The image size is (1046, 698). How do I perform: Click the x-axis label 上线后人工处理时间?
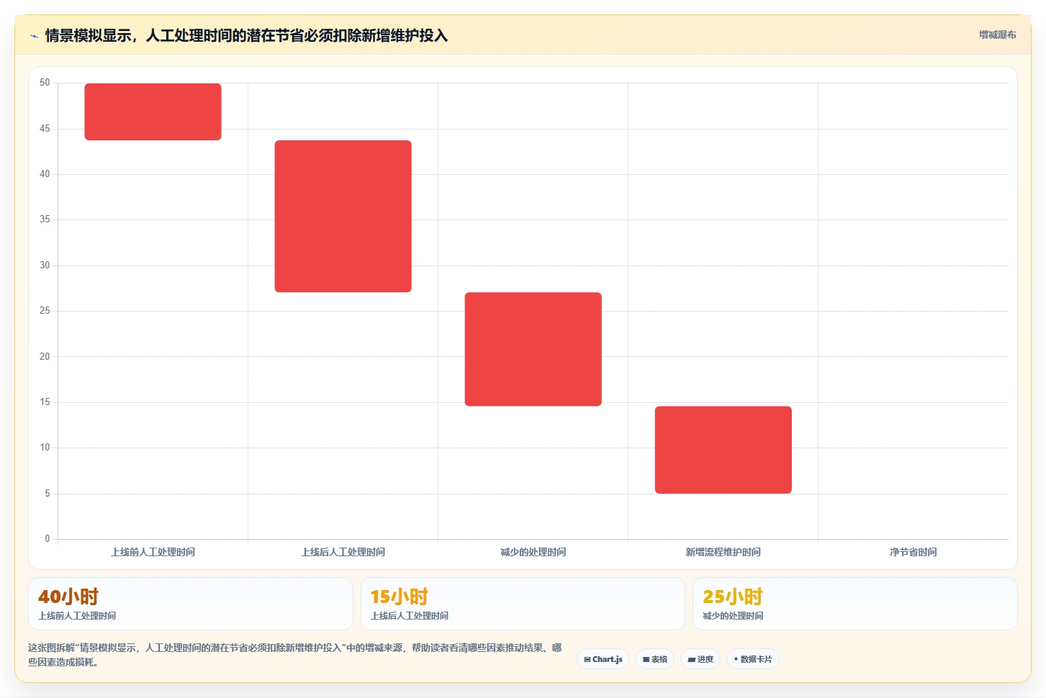point(343,552)
